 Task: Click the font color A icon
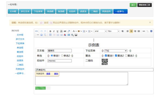click(74, 31)
